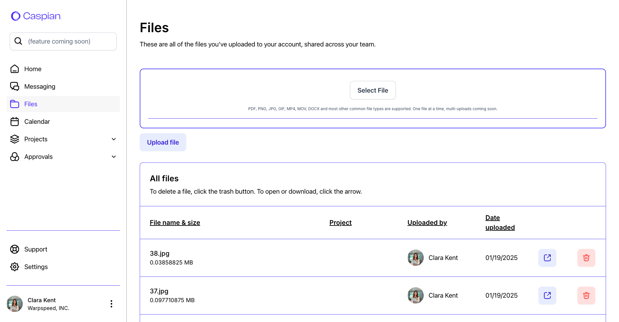Navigate to Calendar in the sidebar

37,122
